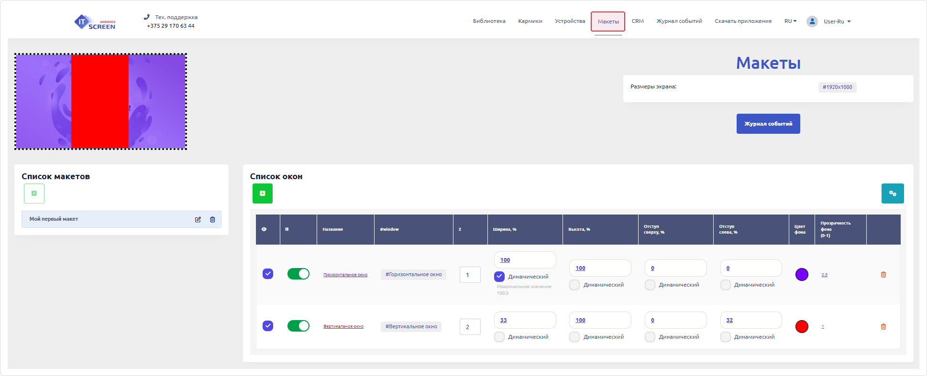Open the Горизонтальное окно name link

(345, 275)
